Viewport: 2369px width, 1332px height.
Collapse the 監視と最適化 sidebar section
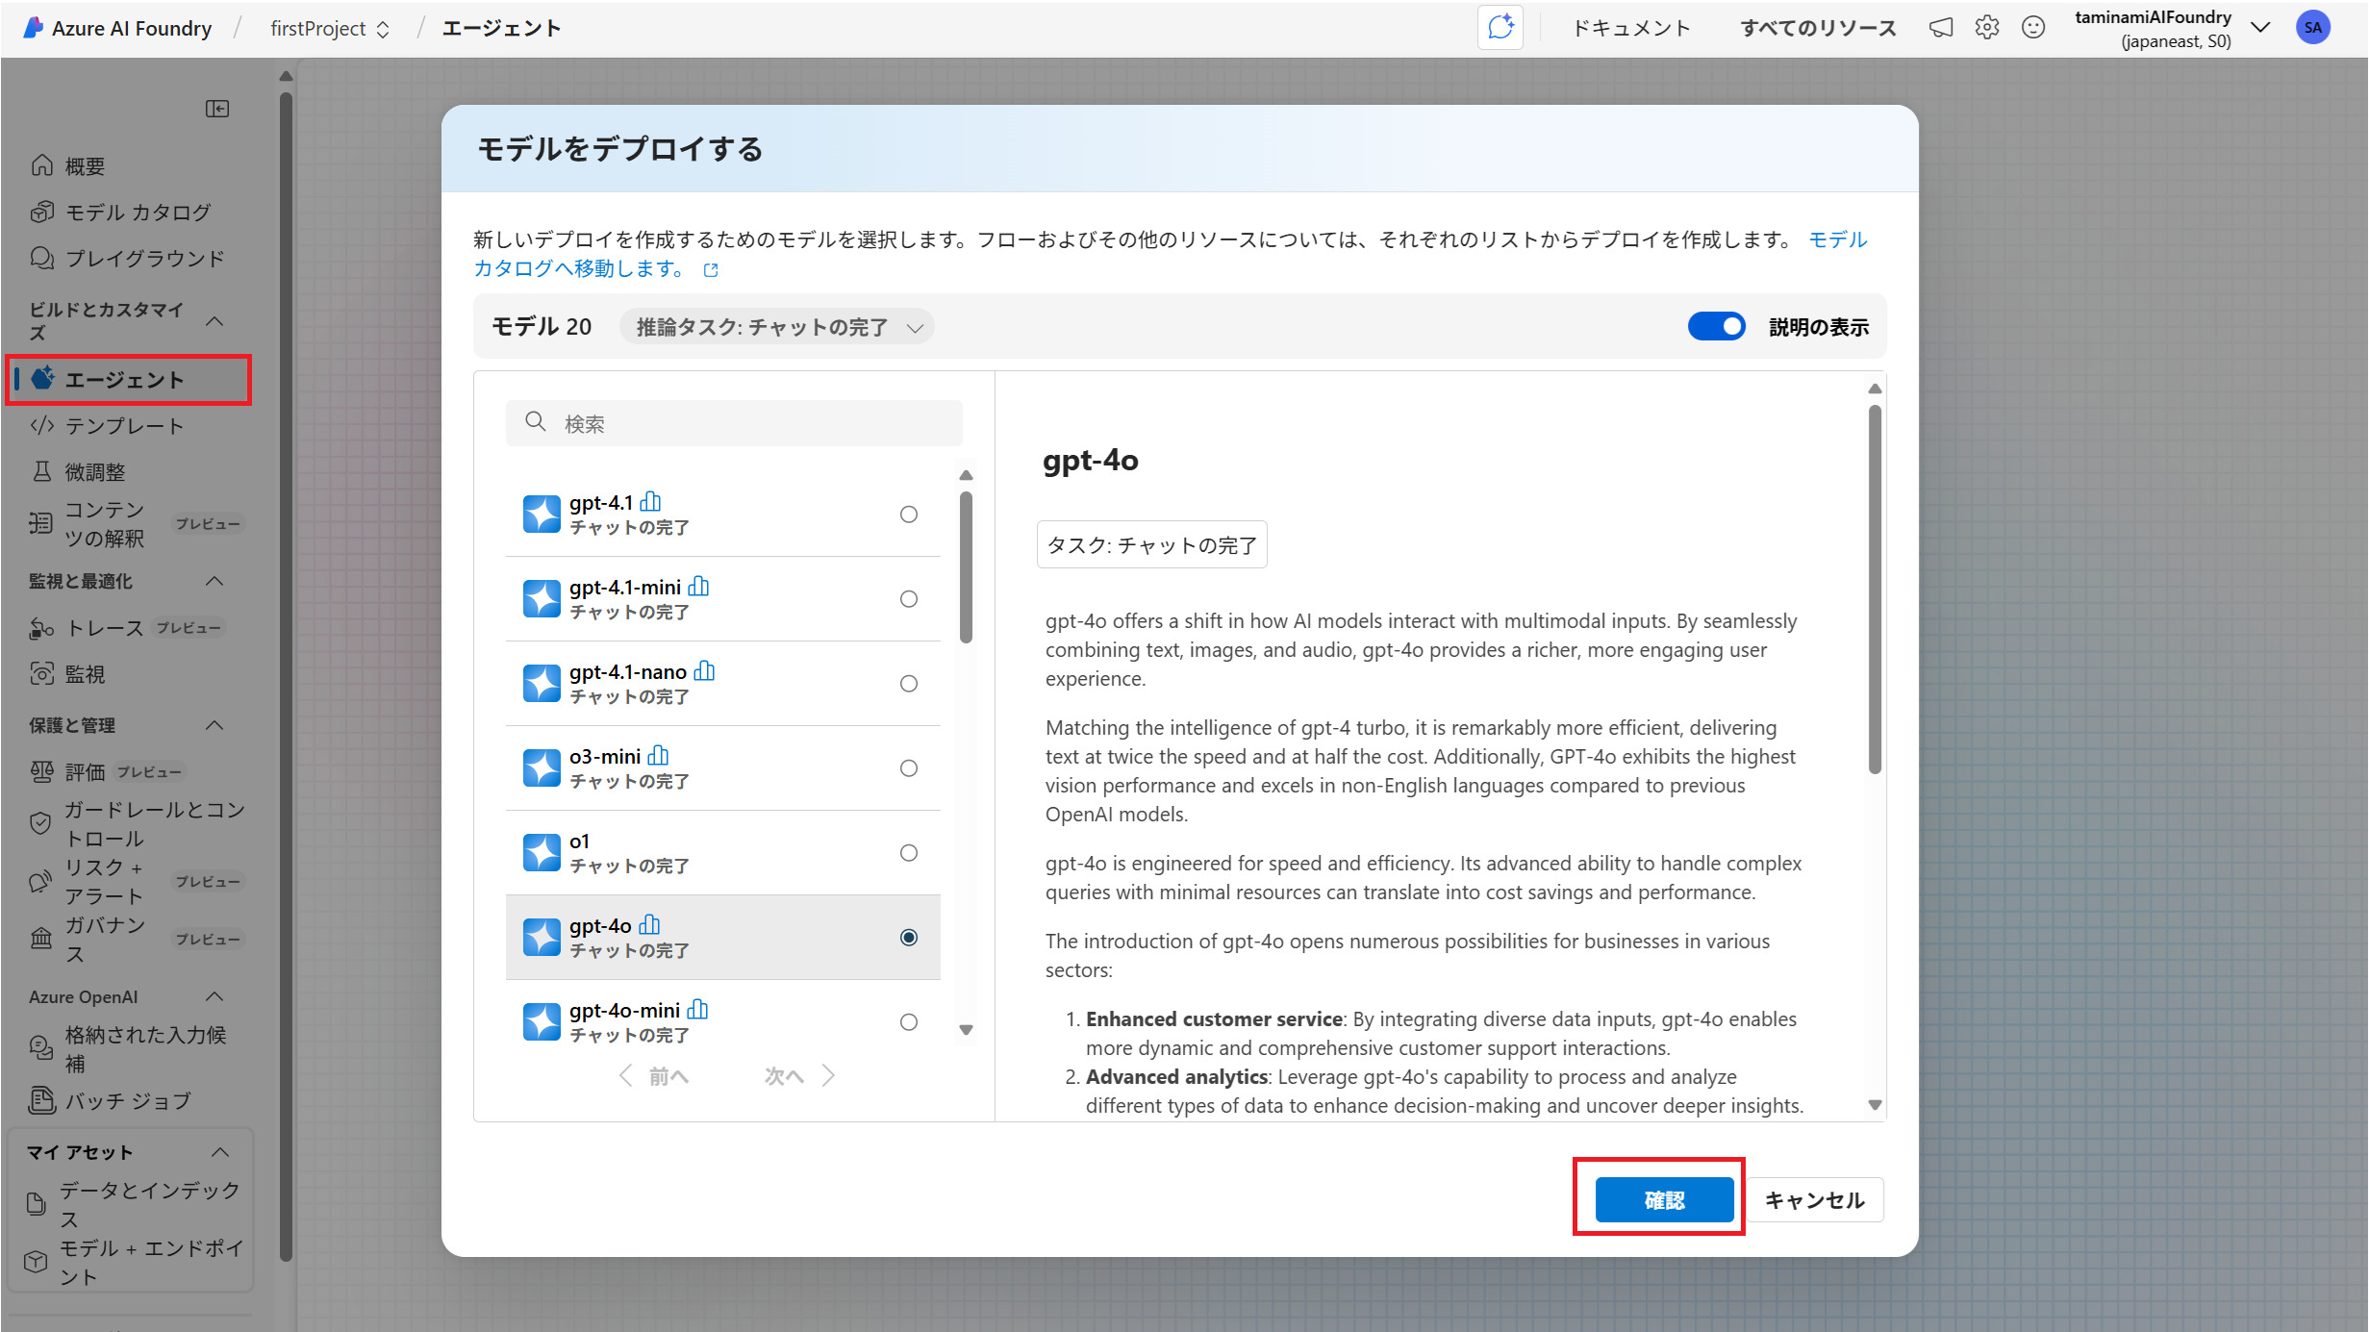(x=214, y=581)
